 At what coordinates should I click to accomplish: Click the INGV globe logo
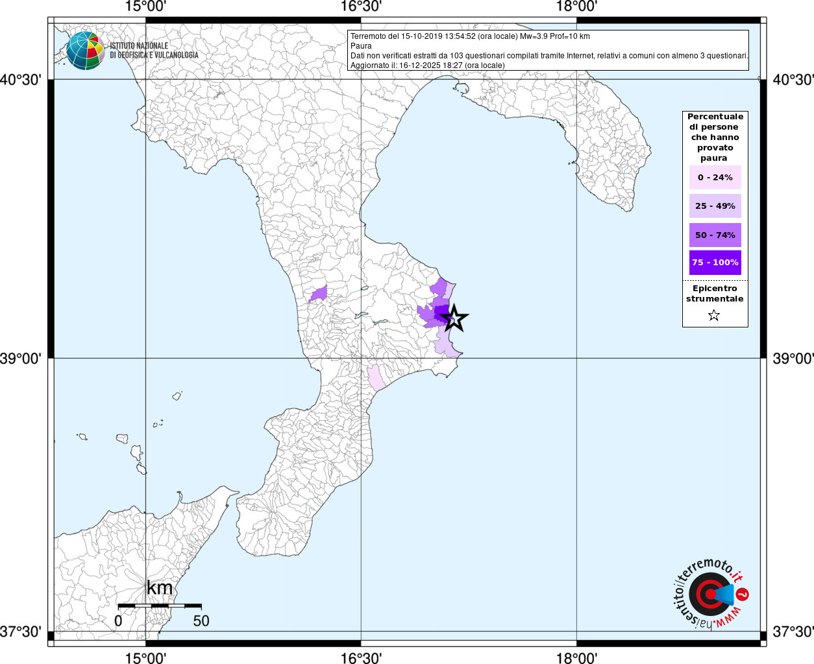click(x=85, y=51)
